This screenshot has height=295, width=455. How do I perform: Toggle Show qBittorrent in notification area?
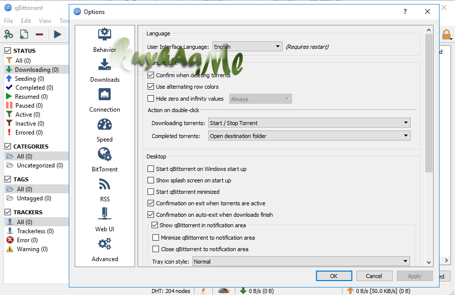click(154, 225)
